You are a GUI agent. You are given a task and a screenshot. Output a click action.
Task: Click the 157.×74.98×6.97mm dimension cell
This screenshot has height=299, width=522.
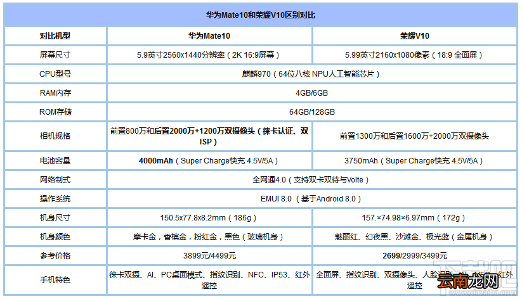[x=415, y=217]
